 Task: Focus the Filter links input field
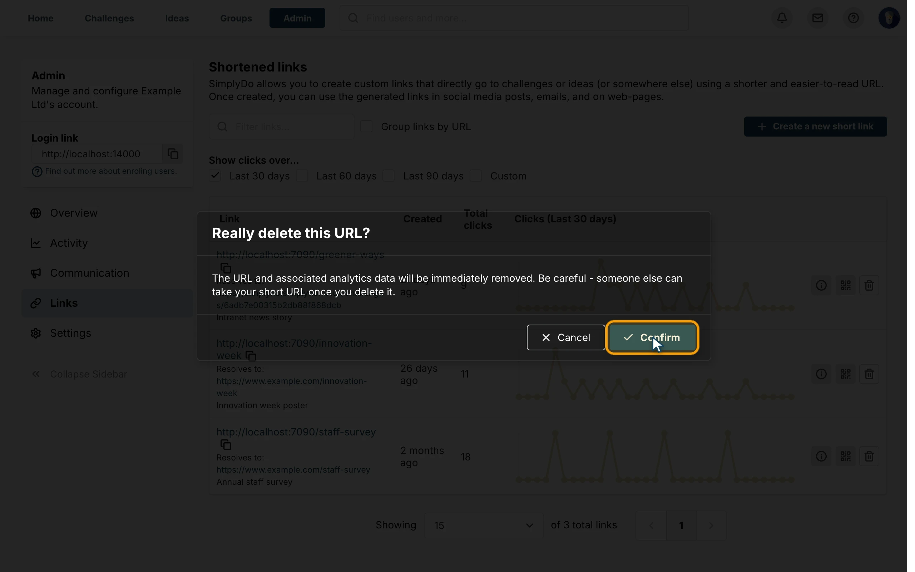click(x=281, y=127)
